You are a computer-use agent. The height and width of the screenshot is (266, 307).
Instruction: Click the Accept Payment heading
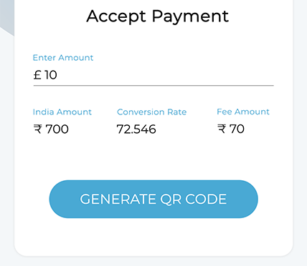[x=158, y=16]
